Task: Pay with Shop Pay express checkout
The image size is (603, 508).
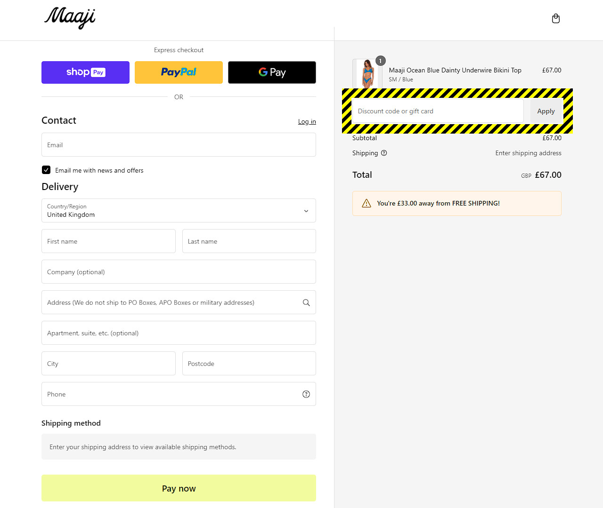Action: pyautogui.click(x=85, y=72)
